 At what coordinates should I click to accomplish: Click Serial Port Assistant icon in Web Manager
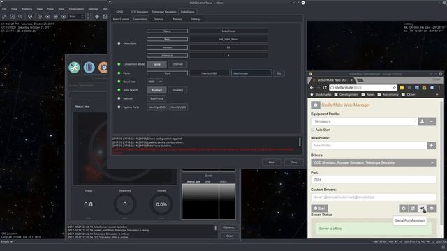point(422,208)
